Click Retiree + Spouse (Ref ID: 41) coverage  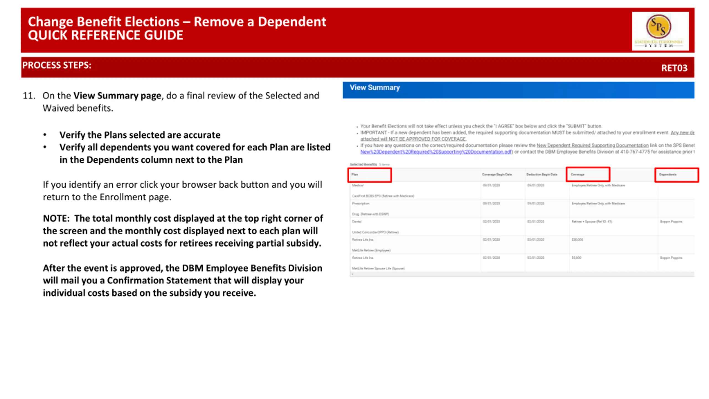[592, 222]
